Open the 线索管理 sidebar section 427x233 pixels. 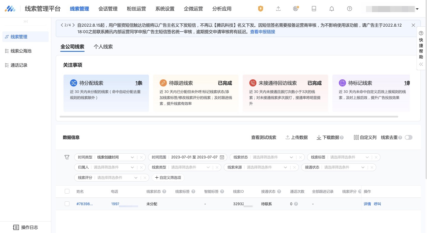(19, 37)
